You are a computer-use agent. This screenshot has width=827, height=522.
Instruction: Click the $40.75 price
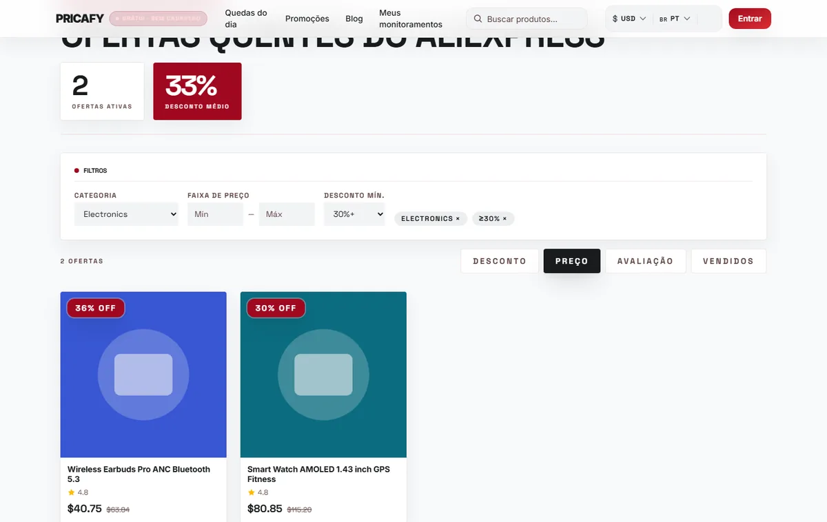point(85,509)
